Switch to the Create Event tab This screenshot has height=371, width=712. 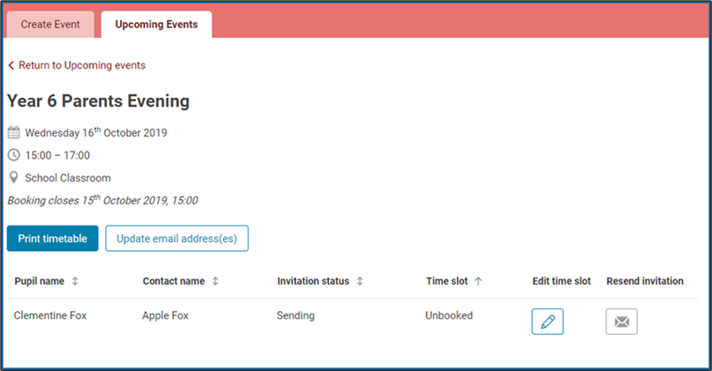(x=50, y=25)
